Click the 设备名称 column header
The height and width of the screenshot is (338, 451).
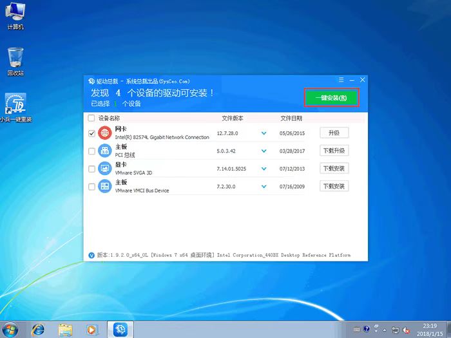pyautogui.click(x=109, y=118)
